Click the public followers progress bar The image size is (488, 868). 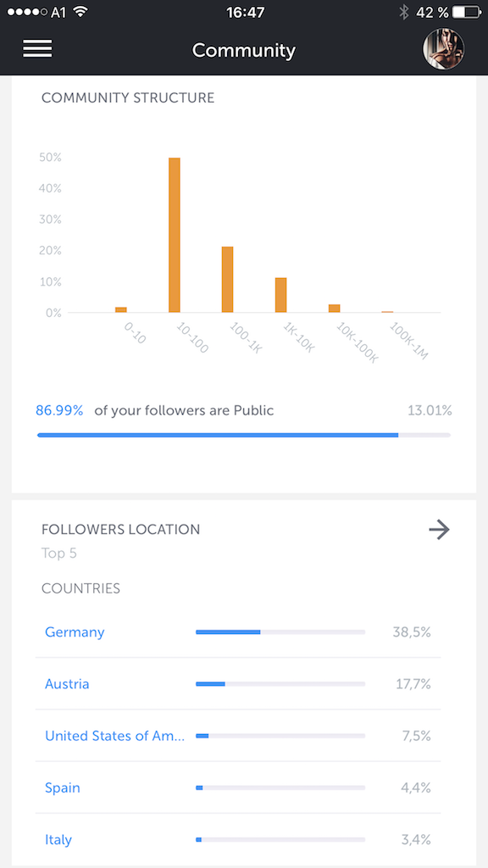[x=244, y=435]
